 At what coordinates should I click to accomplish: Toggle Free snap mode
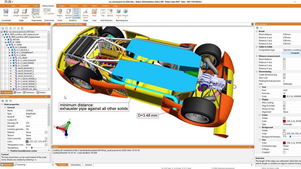click(x=35, y=10)
